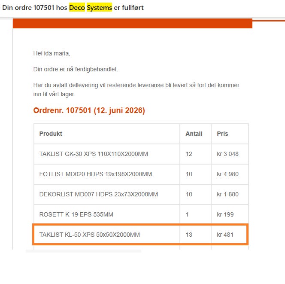Image resolution: width=285 pixels, height=284 pixels.
Task: Click paragraph starting 'Har du avtalt dellevering'
Action: pyautogui.click(x=136, y=89)
